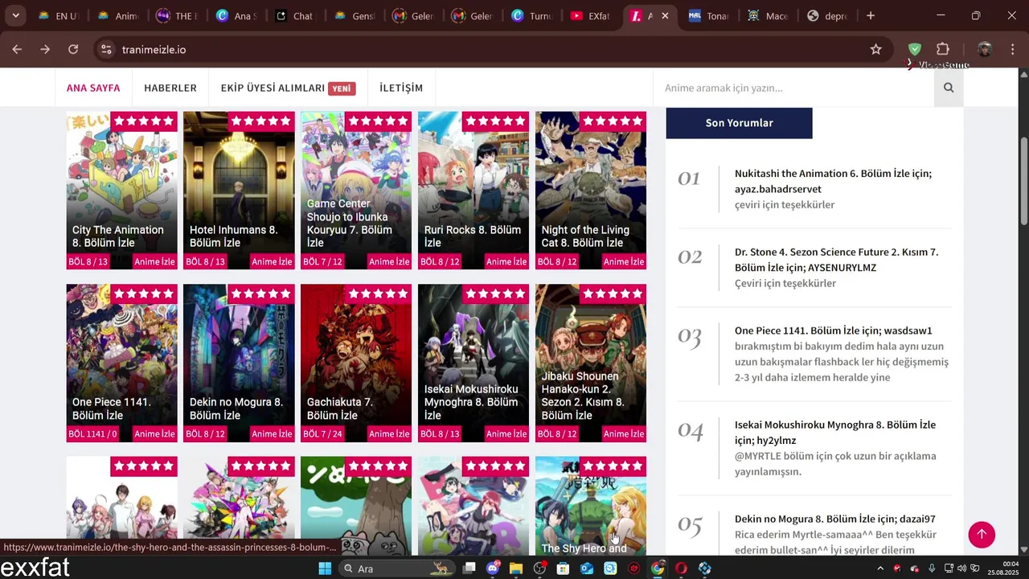The image size is (1029, 579).
Task: Open the HABERLER menu item
Action: pos(170,88)
